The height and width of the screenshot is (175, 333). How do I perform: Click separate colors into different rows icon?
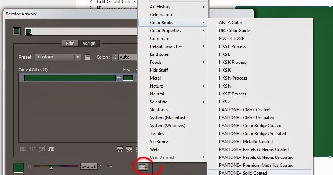(32, 149)
